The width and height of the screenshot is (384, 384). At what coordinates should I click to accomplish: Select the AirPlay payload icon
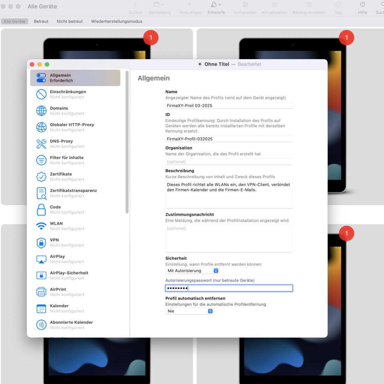click(41, 258)
